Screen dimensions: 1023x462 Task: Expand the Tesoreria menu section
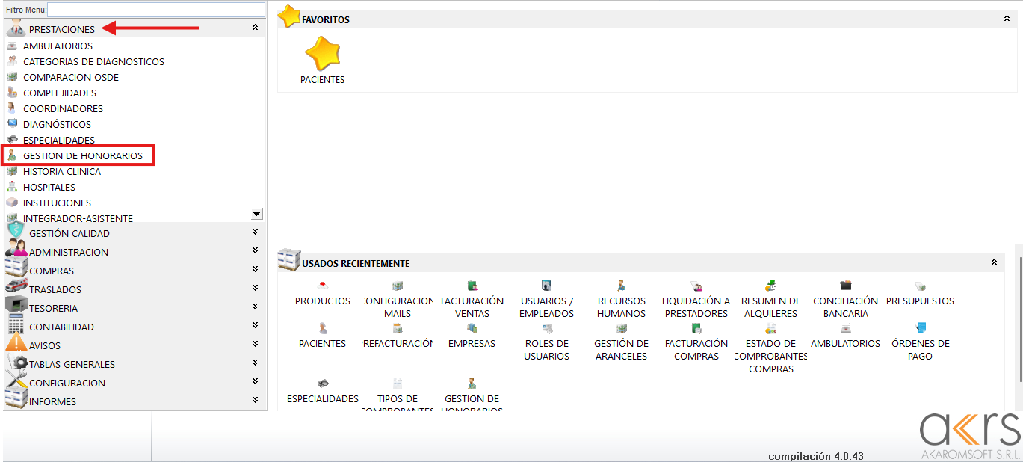[x=255, y=307]
